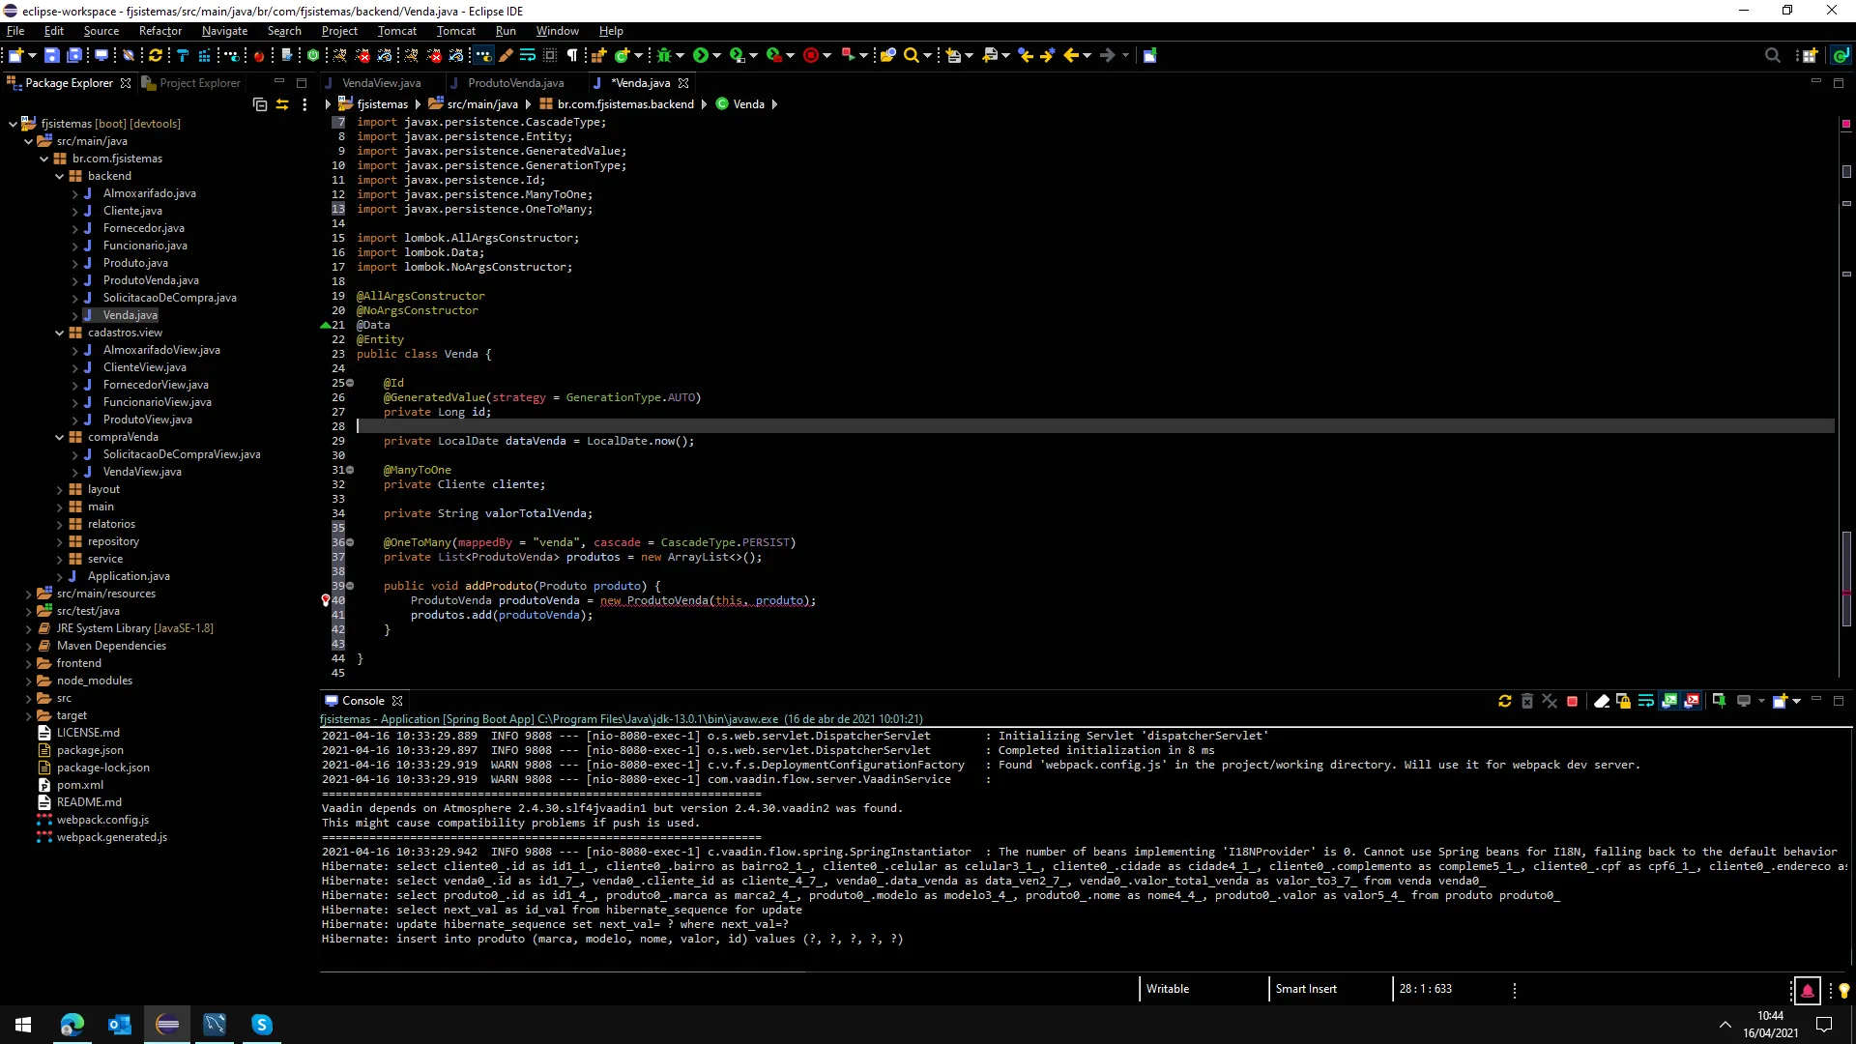Image resolution: width=1856 pixels, height=1044 pixels.
Task: Click the br.com.fjsistemas.backend breadcrumb
Action: pyautogui.click(x=624, y=104)
